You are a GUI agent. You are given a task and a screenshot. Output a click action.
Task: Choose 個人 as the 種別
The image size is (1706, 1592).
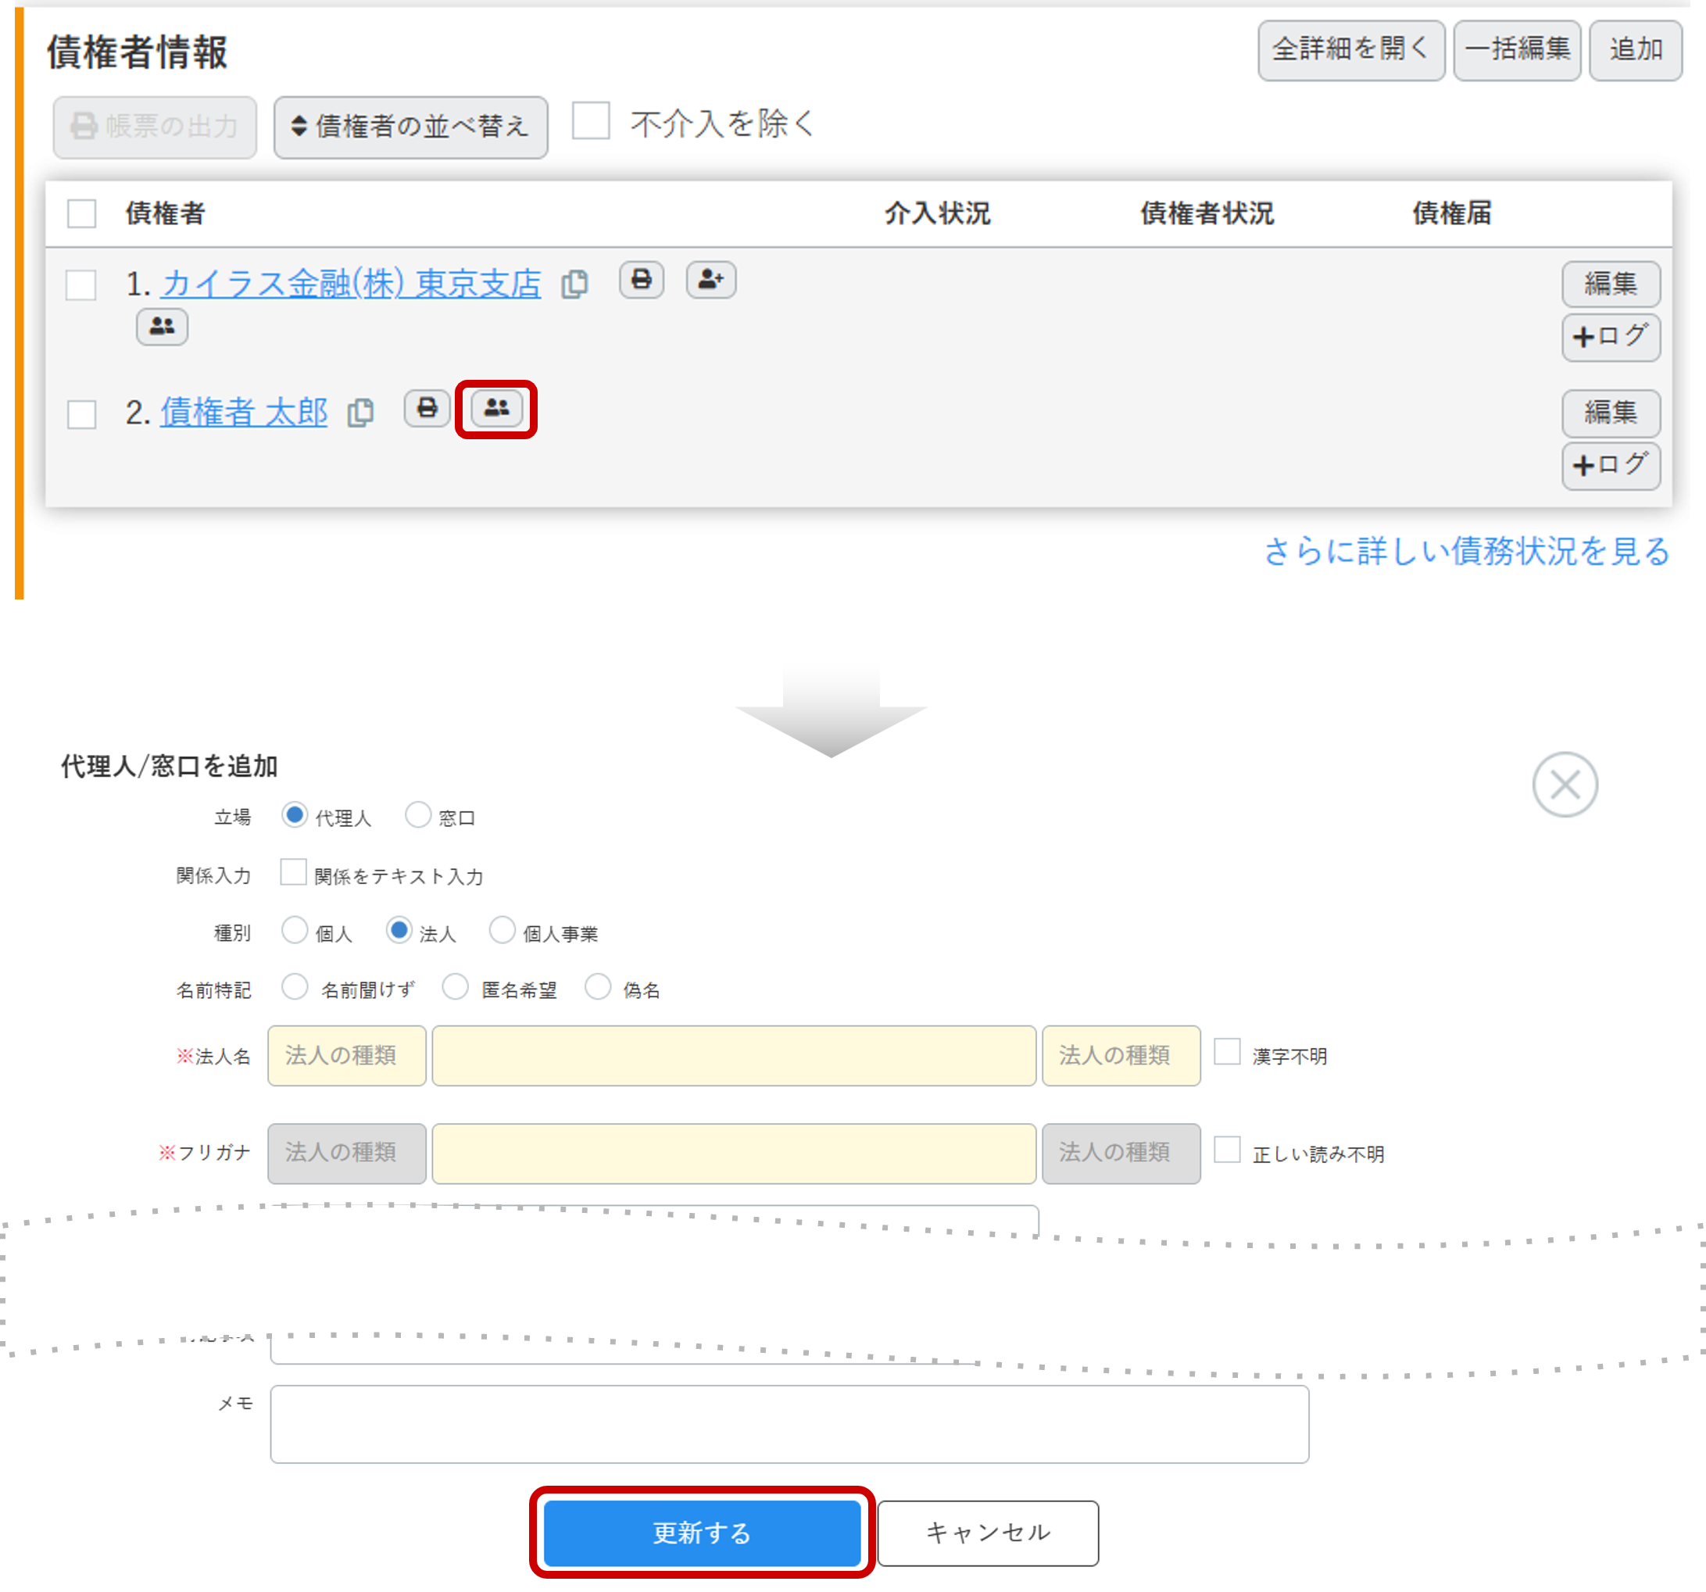pos(295,930)
